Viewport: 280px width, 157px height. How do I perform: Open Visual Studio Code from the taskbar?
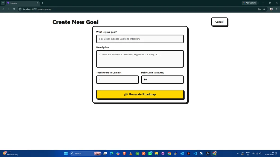pos(195,153)
